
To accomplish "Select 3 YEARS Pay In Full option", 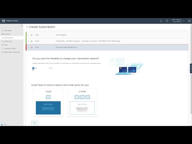I will (82, 108).
